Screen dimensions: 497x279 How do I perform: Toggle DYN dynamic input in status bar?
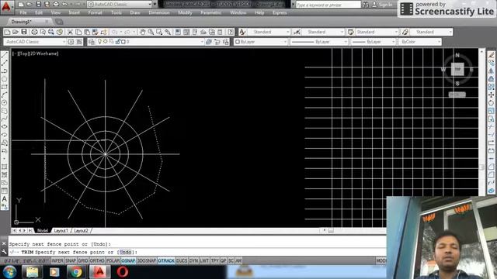point(193,260)
